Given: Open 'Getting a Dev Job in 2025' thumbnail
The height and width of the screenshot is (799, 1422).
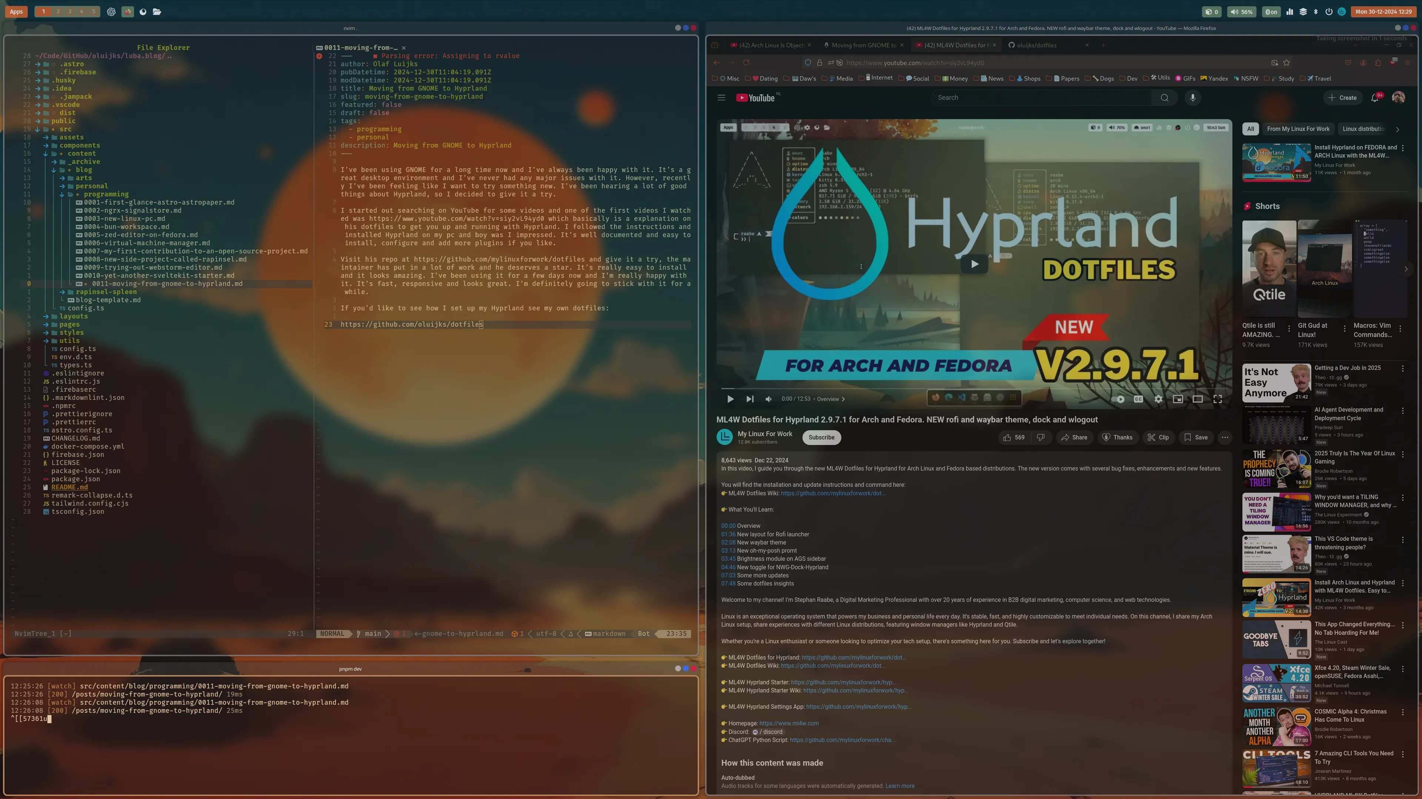Looking at the screenshot, I should [x=1276, y=383].
